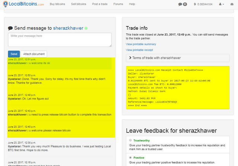Click the Attach document button
238x166 pixels.
point(34,54)
